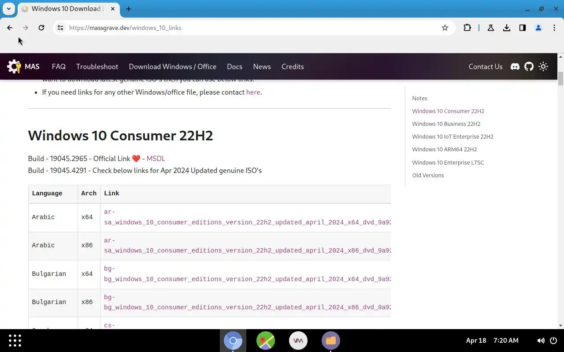564x352 pixels.
Task: Open Chrome Labs flask icon
Action: tap(490, 28)
